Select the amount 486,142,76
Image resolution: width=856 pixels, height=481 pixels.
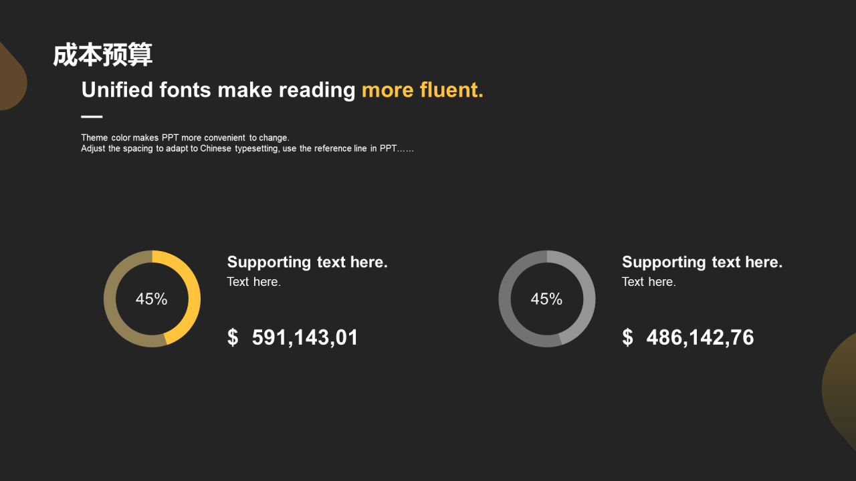pyautogui.click(x=700, y=337)
